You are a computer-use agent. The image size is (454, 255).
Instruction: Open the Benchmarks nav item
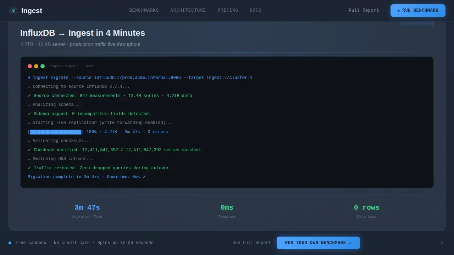coord(144,10)
